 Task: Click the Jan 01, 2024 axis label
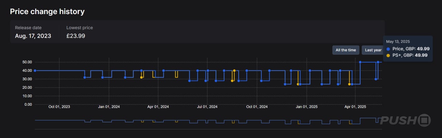coord(109,107)
